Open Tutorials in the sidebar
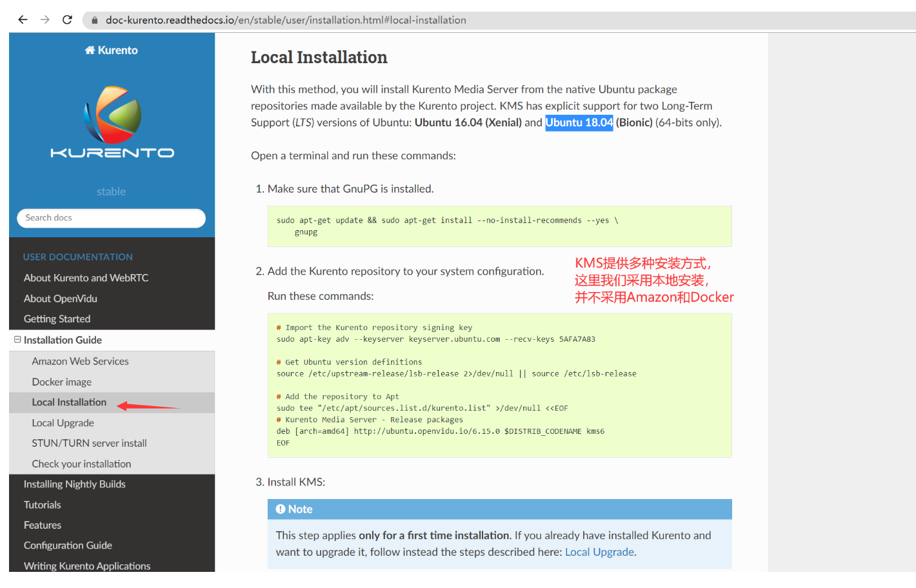The image size is (916, 588). pyautogui.click(x=43, y=505)
